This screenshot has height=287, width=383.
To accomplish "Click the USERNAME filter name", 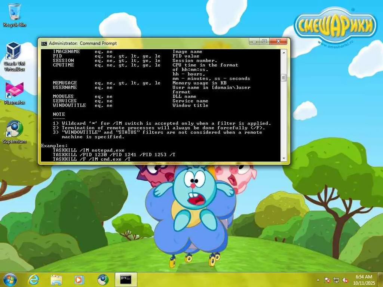I will [65, 87].
